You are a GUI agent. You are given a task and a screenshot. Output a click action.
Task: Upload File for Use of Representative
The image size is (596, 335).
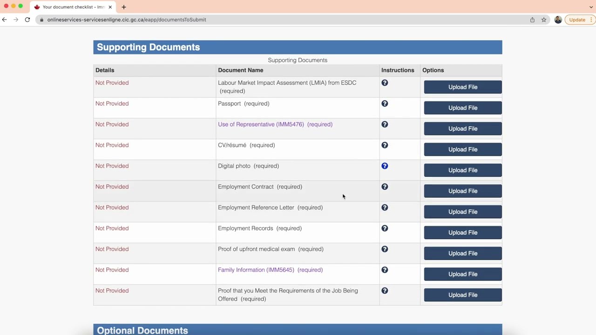463,128
